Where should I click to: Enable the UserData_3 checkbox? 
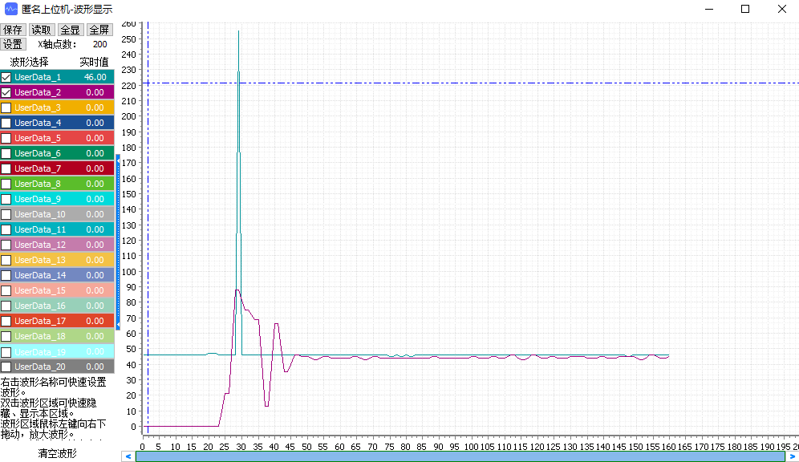[6, 108]
